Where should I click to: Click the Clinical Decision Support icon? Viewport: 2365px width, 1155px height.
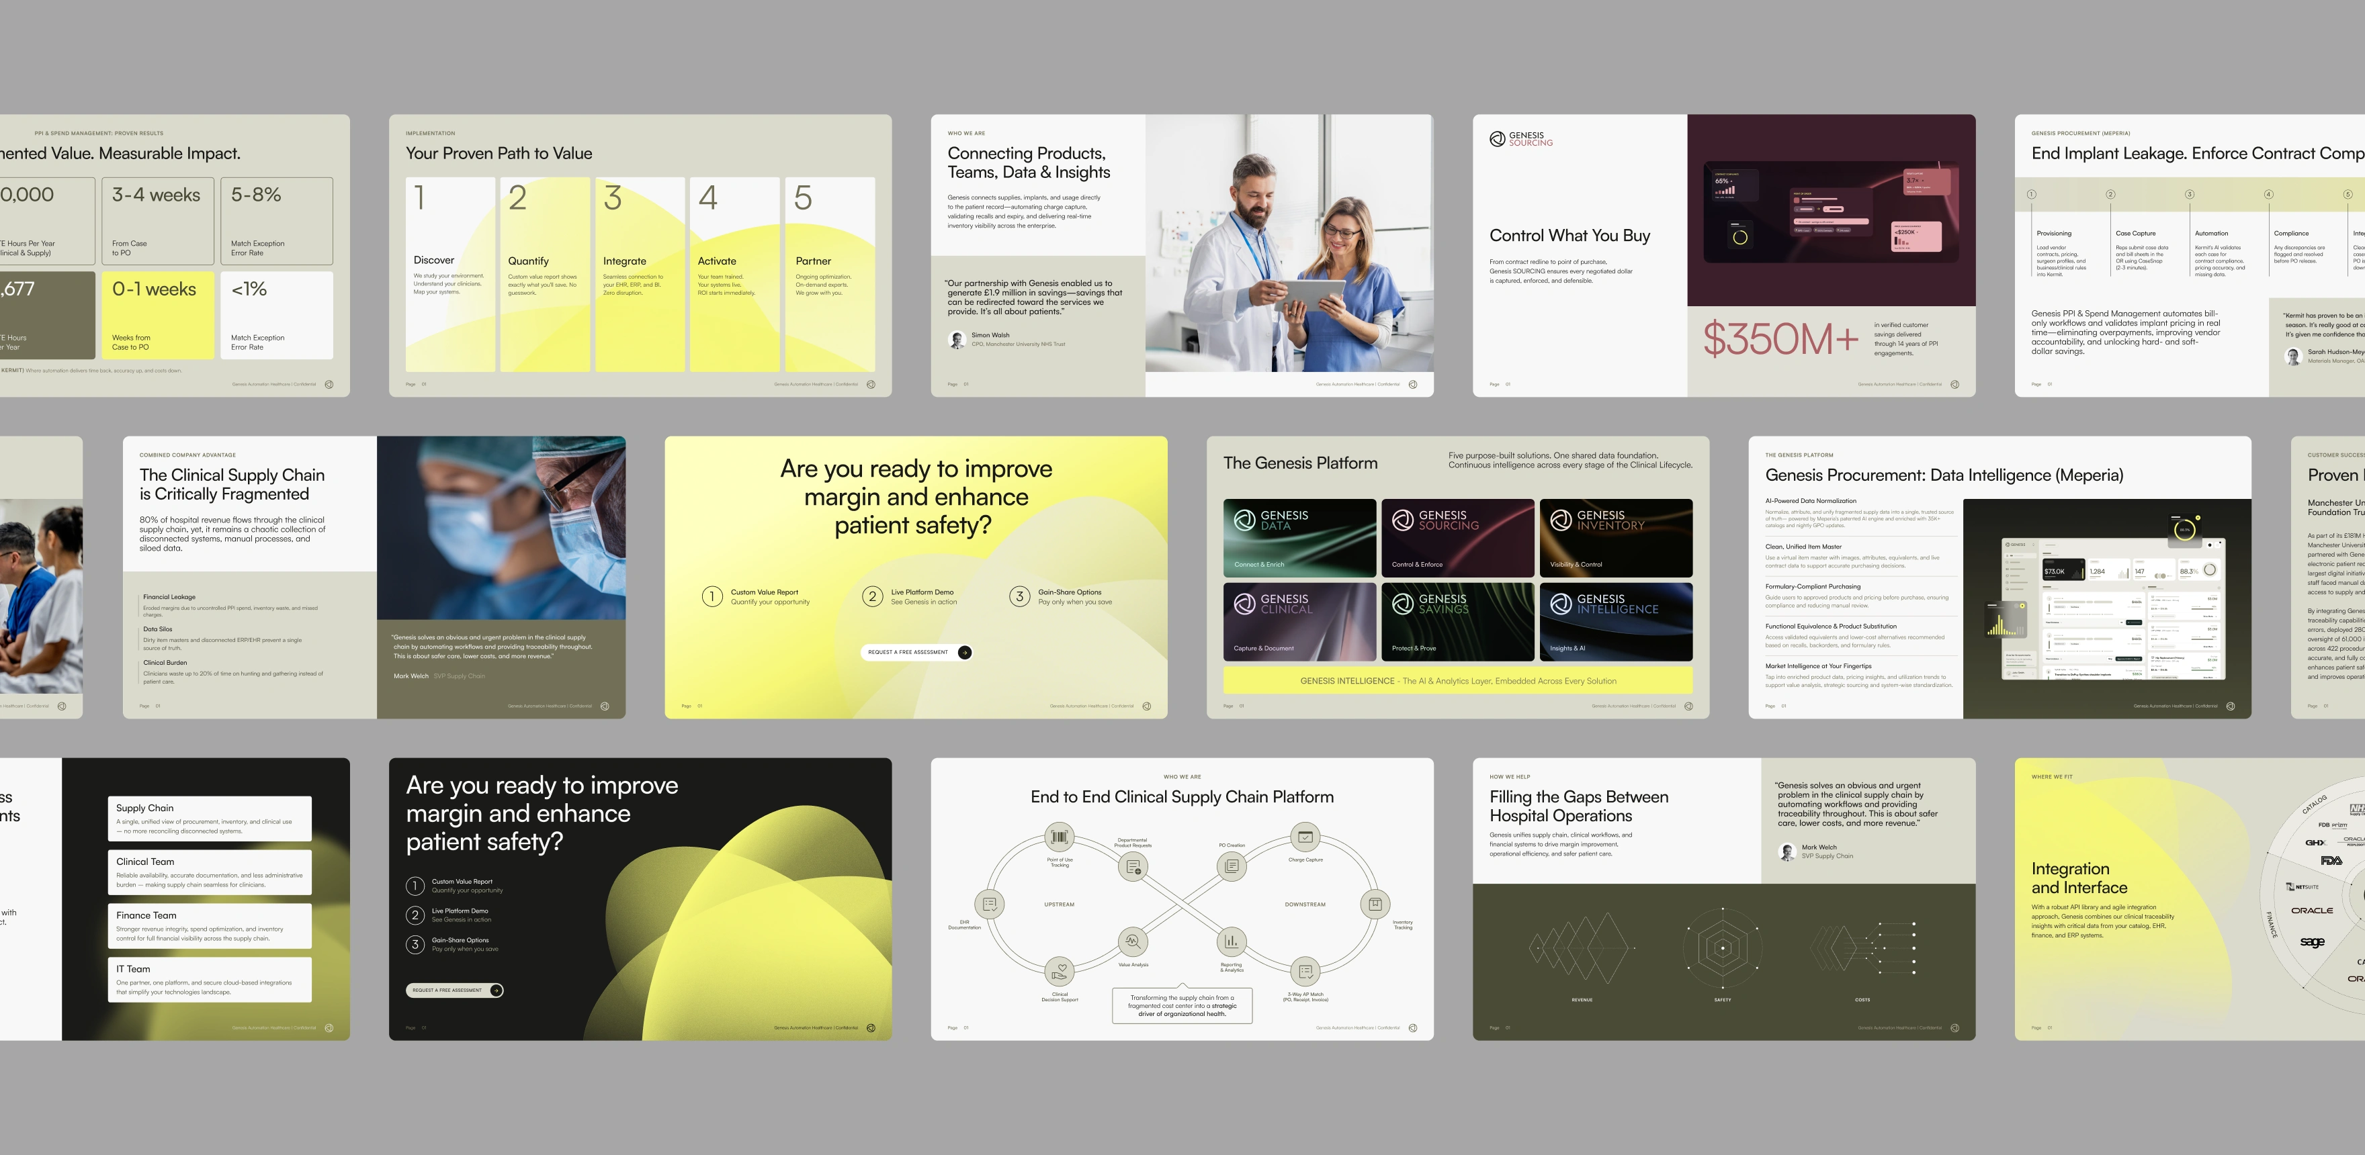(1060, 970)
